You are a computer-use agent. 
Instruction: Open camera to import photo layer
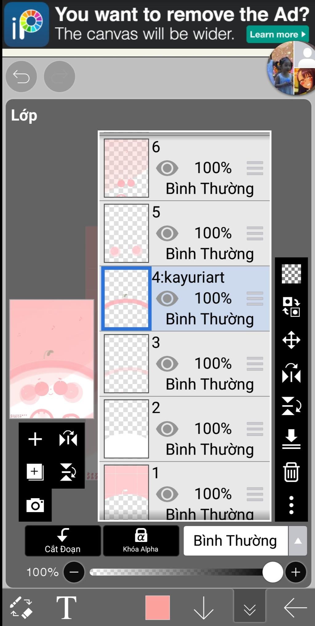pos(35,505)
